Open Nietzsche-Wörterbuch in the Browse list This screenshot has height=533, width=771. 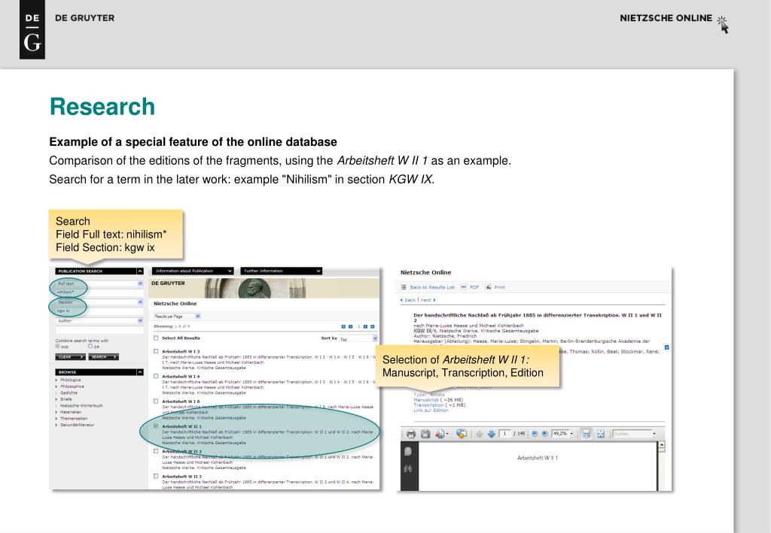coord(81,406)
